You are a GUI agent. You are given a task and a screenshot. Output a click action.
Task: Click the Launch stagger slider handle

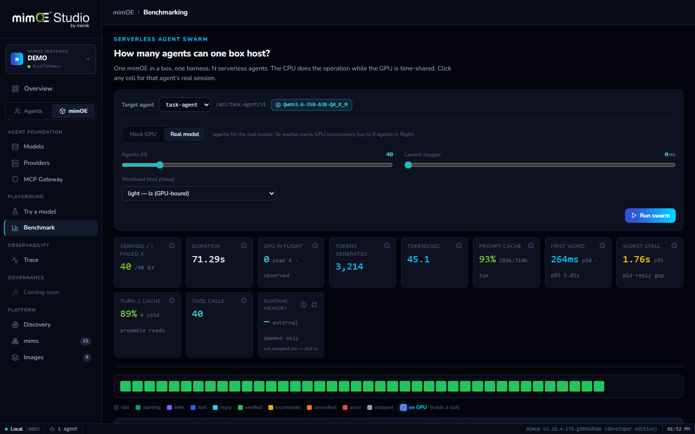[x=408, y=165]
